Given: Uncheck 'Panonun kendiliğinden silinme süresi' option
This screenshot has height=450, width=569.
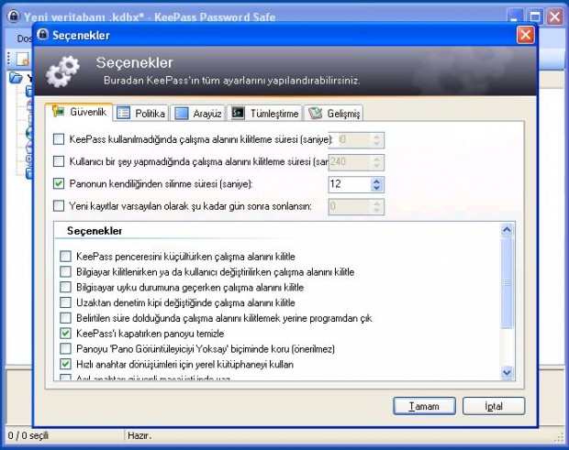Looking at the screenshot, I should click(x=59, y=183).
